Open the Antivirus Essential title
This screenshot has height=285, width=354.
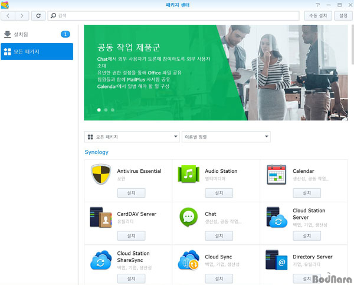139,171
